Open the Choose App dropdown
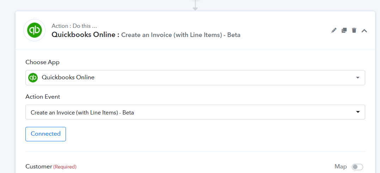Image resolution: width=380 pixels, height=173 pixels. (195, 78)
